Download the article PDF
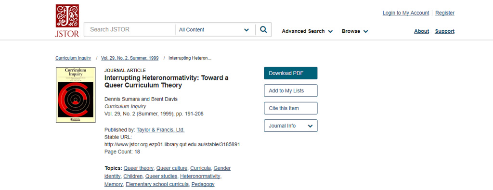Viewport: 493px width, 190px height. [x=290, y=73]
